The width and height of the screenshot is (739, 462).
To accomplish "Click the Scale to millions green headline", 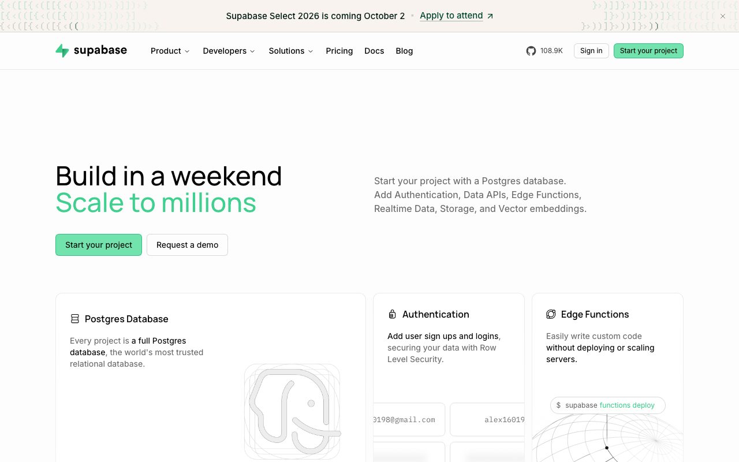I will point(156,203).
